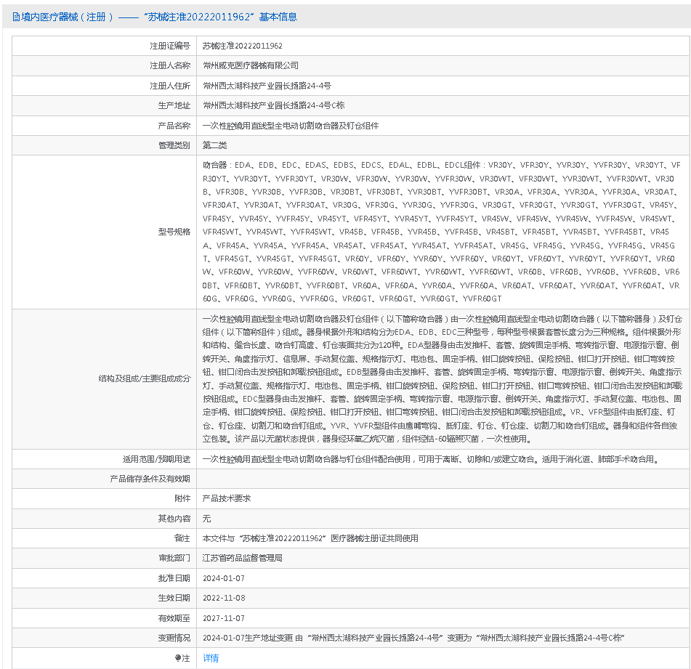Click the expiry date 2027-11-07
Image resolution: width=691 pixels, height=669 pixels.
[x=224, y=618]
